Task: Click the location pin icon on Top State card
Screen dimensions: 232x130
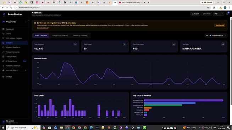Action: 223,44
